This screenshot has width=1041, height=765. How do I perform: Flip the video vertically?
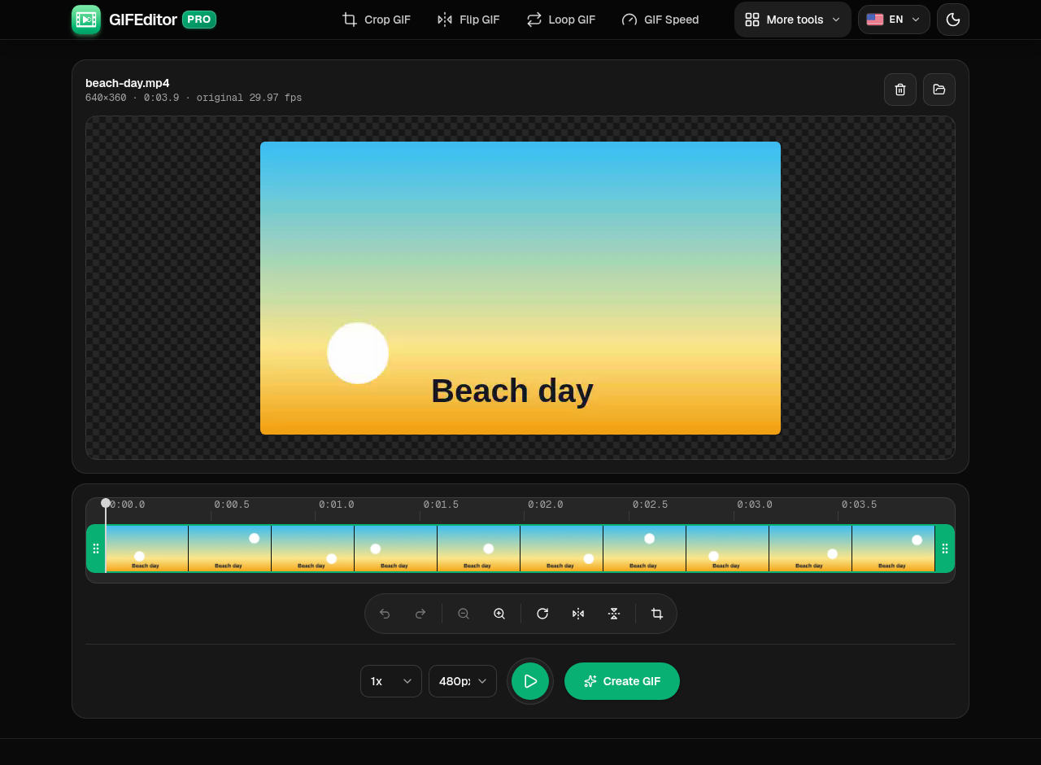tap(614, 614)
